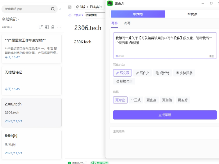Choose the 更自信 style
Screen dimensions: 219x164
pos(167,100)
